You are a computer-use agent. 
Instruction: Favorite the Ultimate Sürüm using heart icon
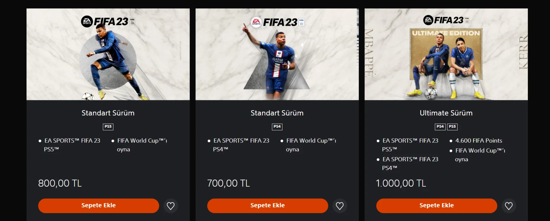(509, 206)
